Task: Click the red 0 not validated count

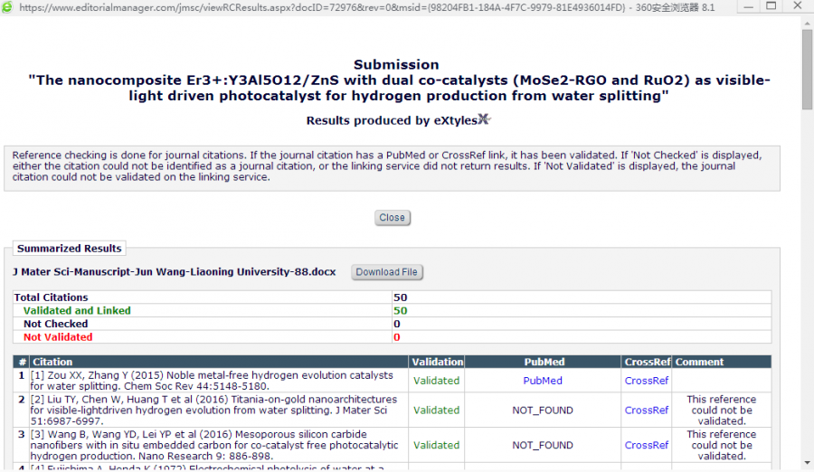Action: click(397, 337)
